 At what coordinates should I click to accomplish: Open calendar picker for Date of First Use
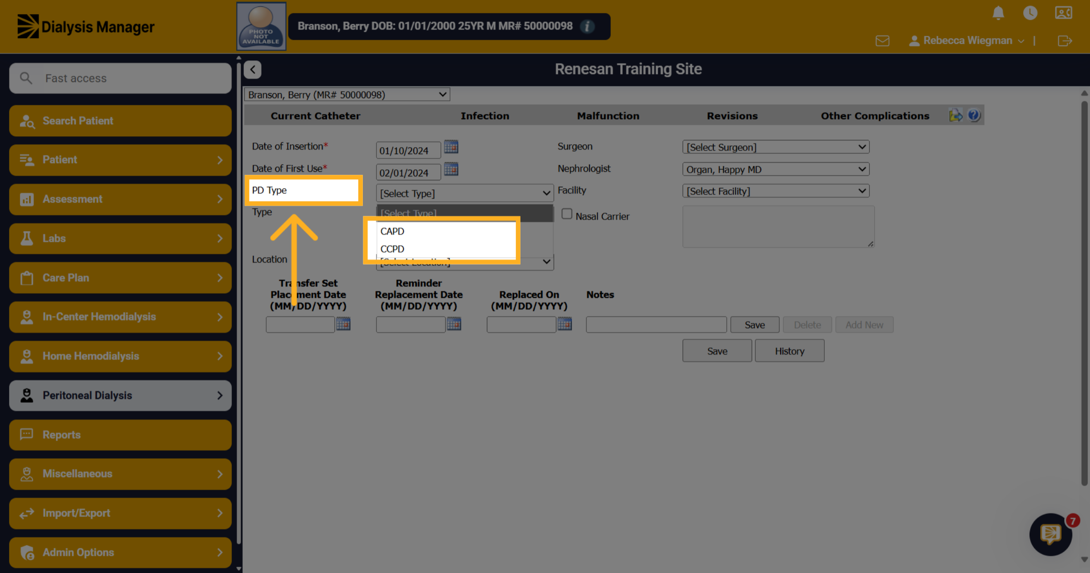click(x=451, y=169)
